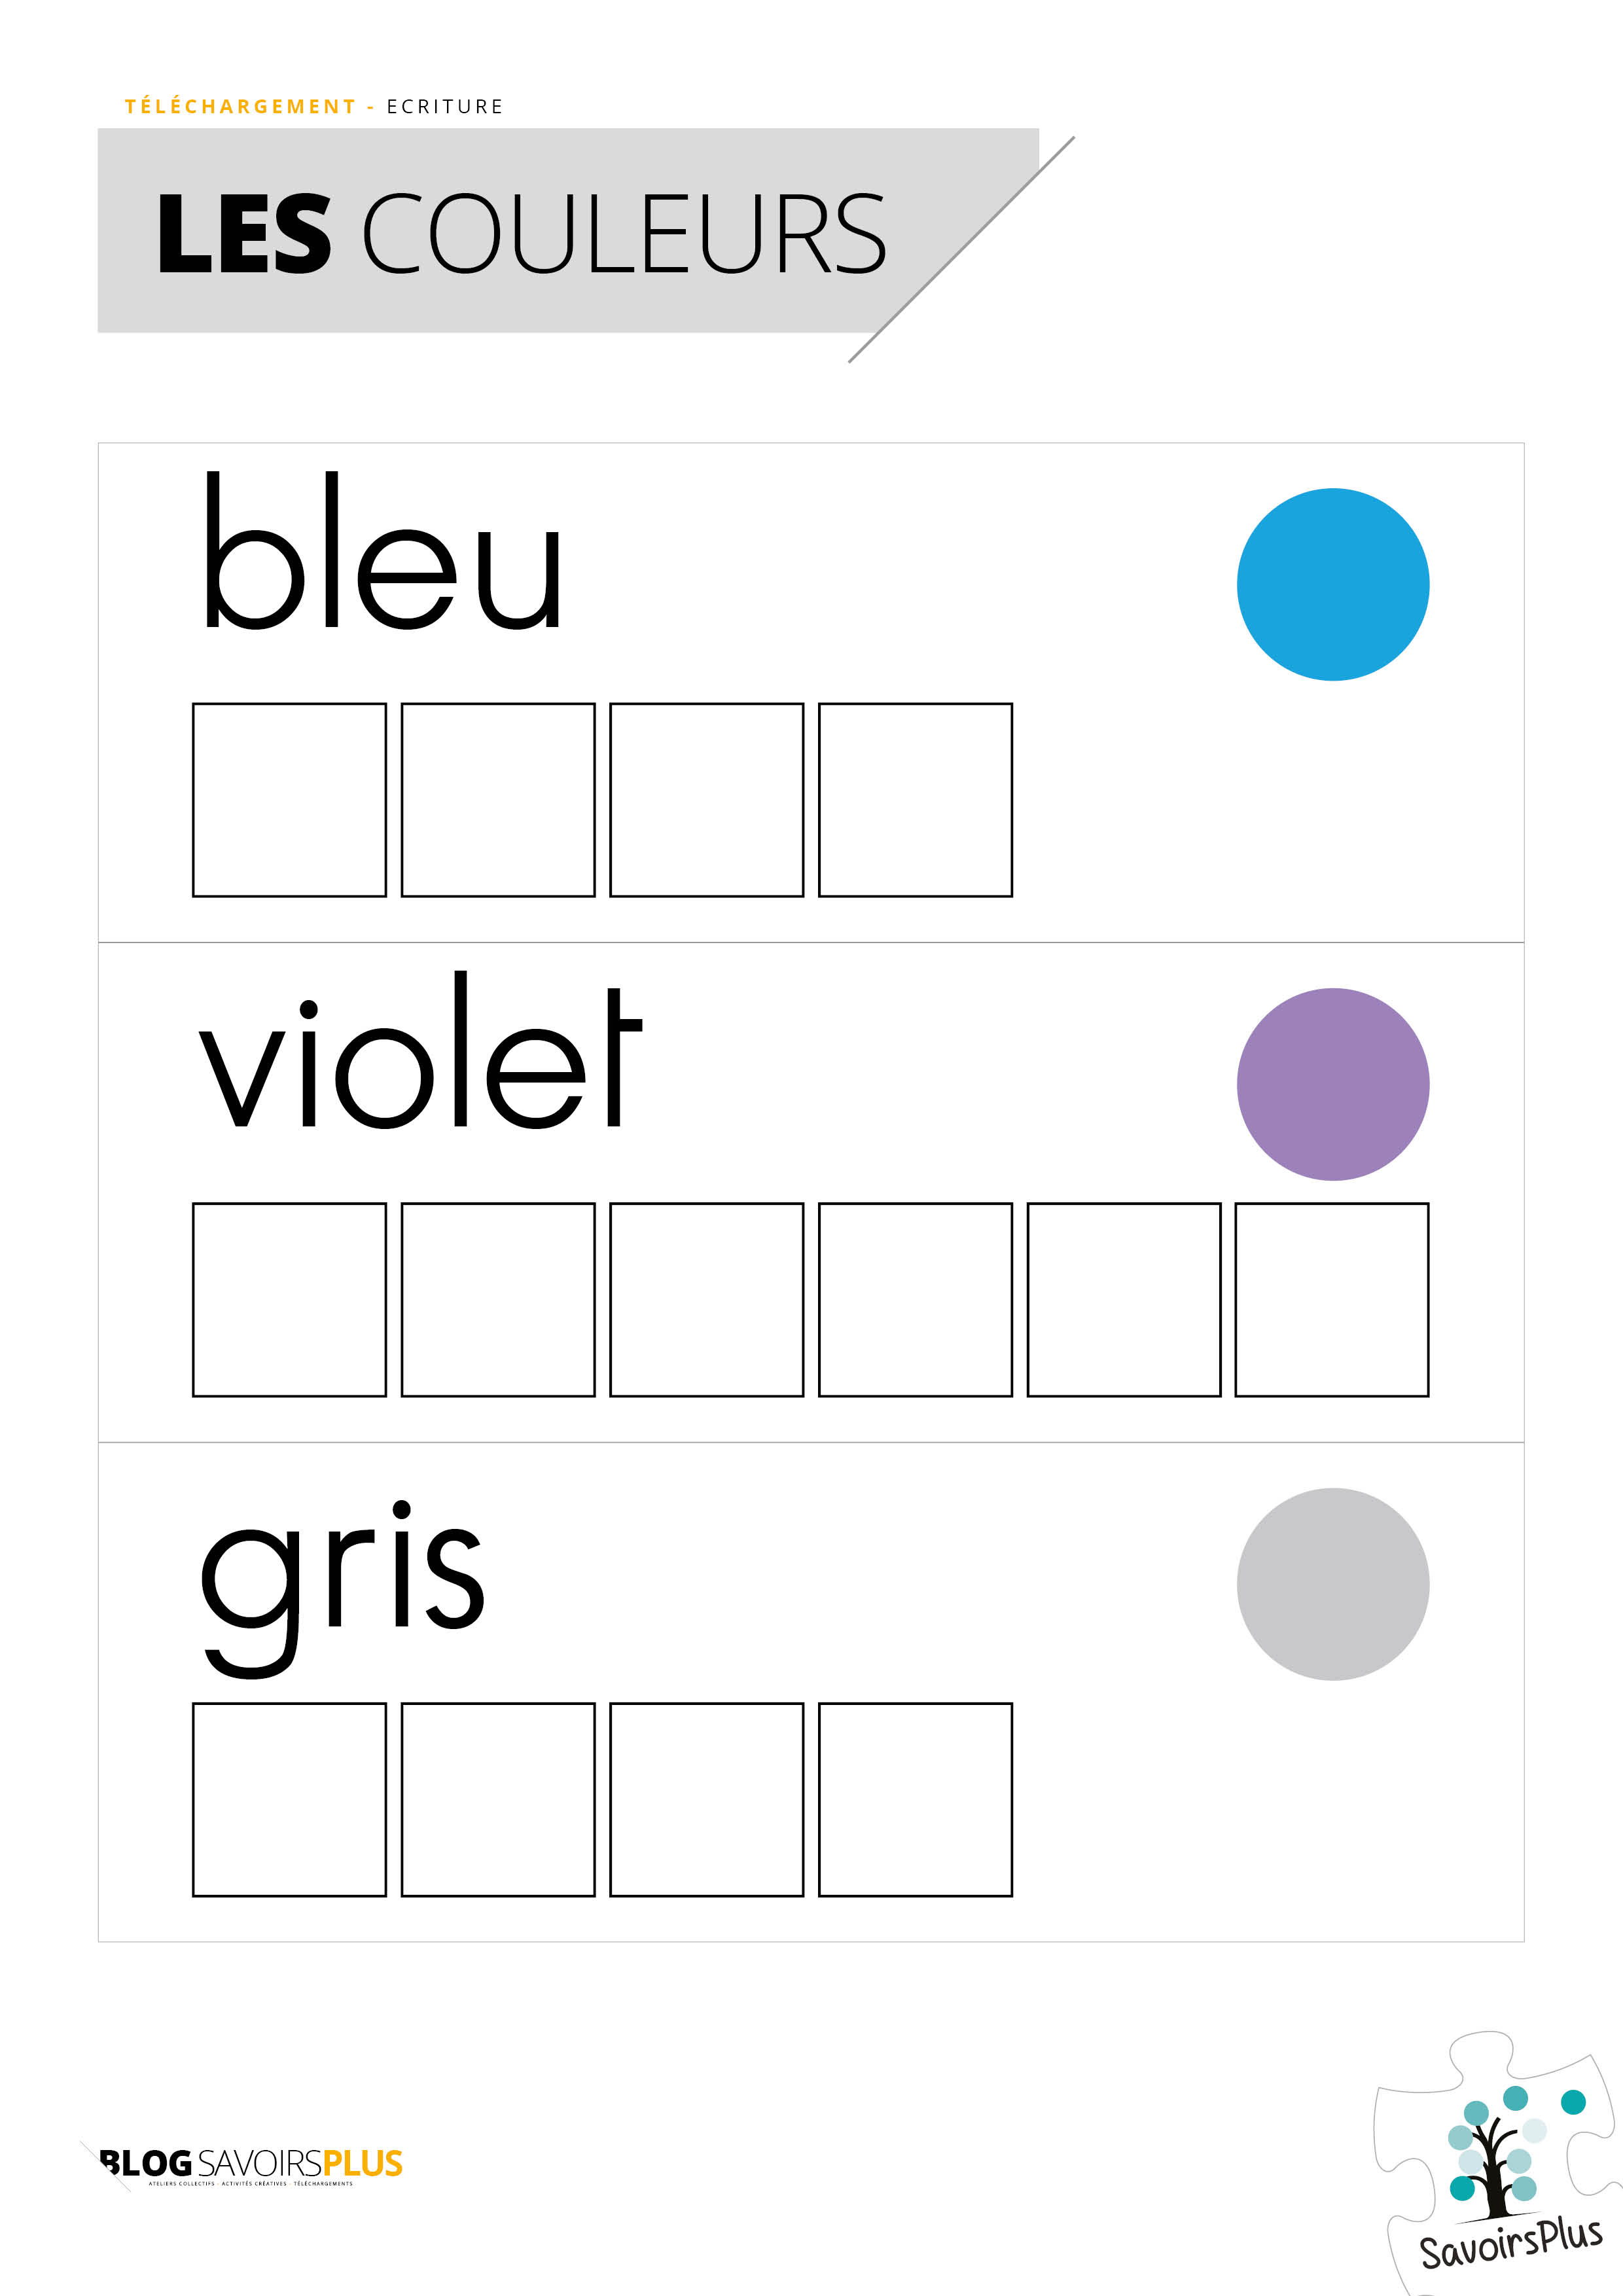Screen dimensions: 1623x2296
Task: Click the Blog SavoirsPlus footer logo
Action: point(250,2164)
